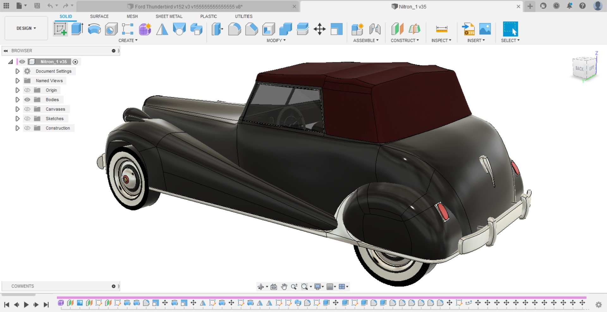Image resolution: width=607 pixels, height=312 pixels.
Task: Click the Insert SVG icon
Action: point(468,29)
